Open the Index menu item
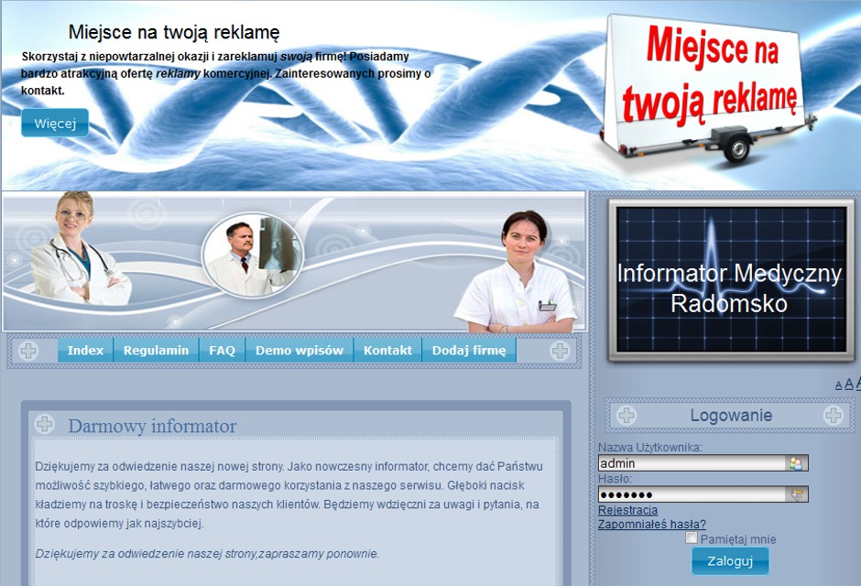 [85, 351]
